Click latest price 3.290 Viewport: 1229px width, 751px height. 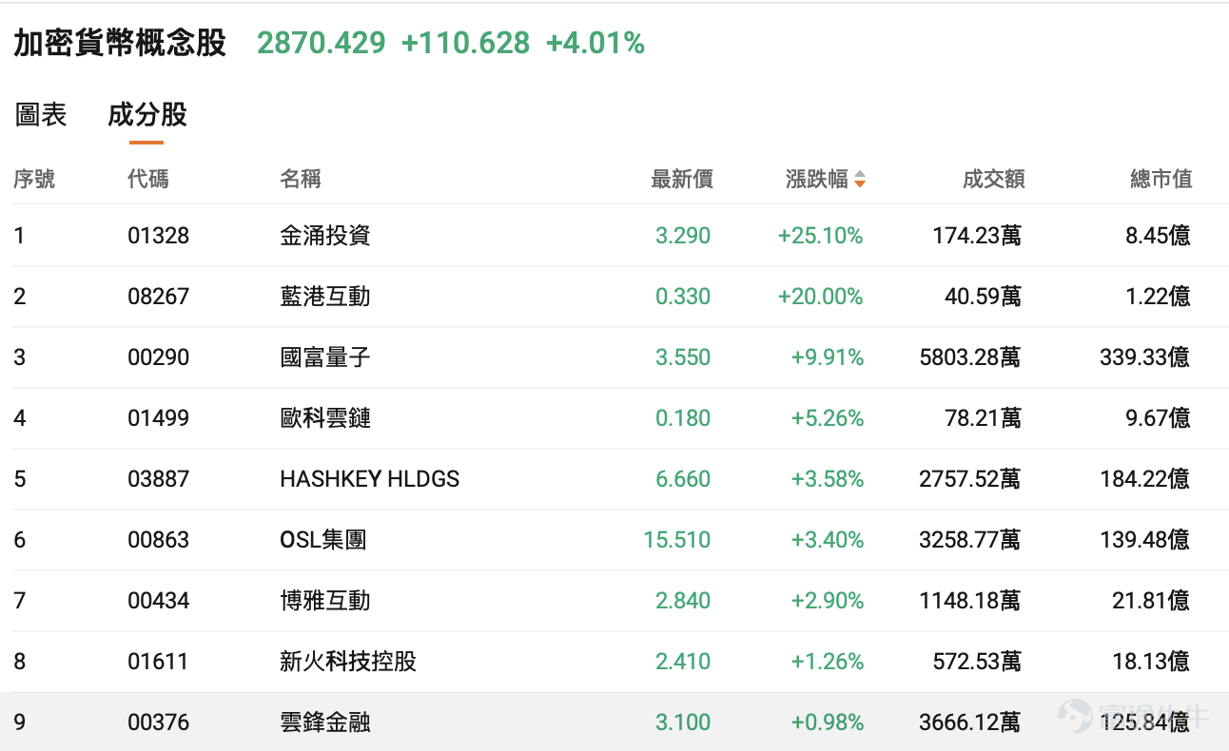pos(683,236)
